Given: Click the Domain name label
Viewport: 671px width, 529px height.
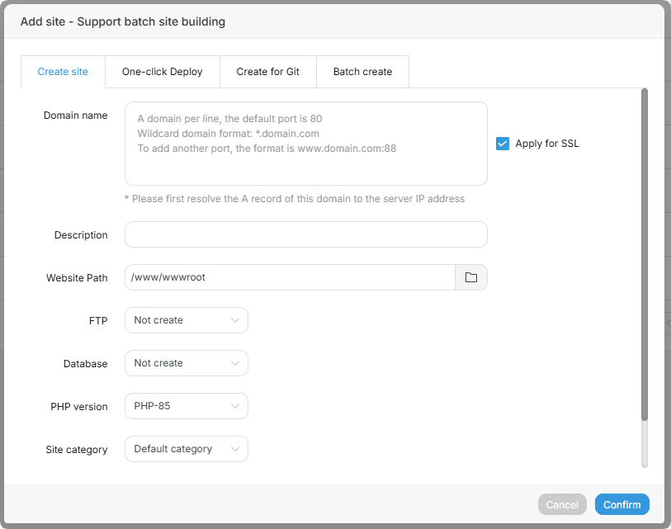Looking at the screenshot, I should tap(75, 116).
